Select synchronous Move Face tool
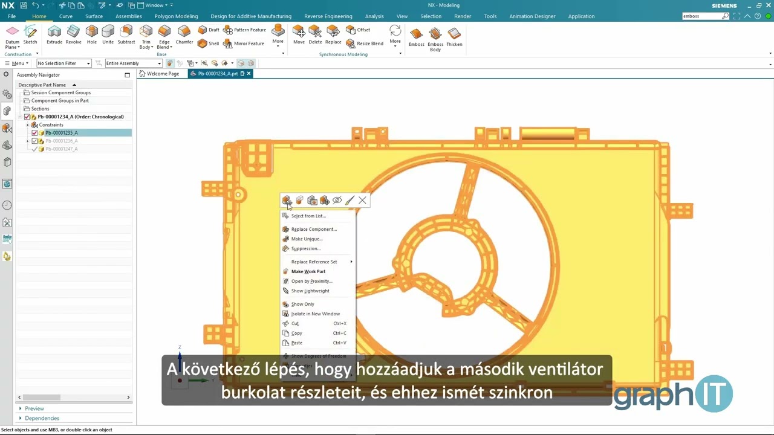This screenshot has width=774, height=435. click(299, 35)
